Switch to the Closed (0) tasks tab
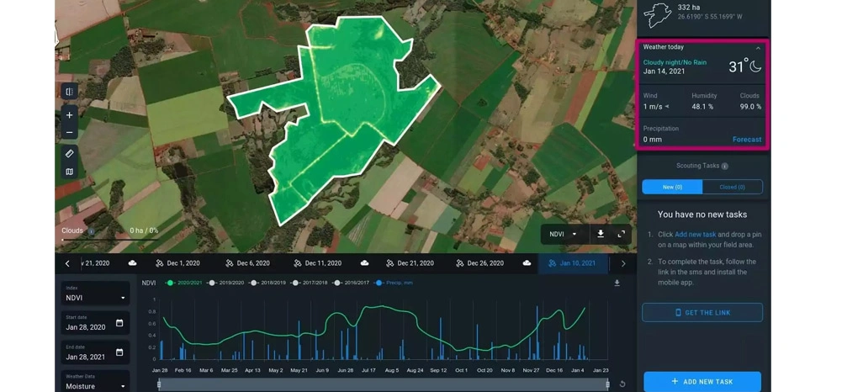This screenshot has width=863, height=392. pos(732,188)
